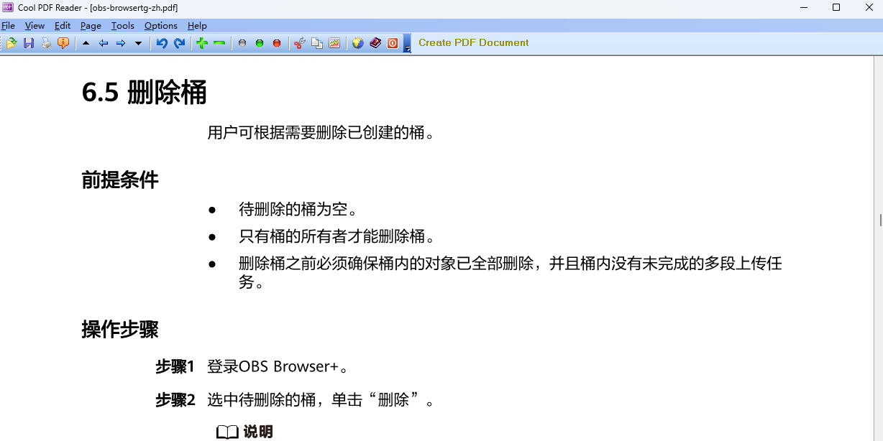The width and height of the screenshot is (883, 441).
Task: Expand the last-page down triangle control
Action: 139,43
